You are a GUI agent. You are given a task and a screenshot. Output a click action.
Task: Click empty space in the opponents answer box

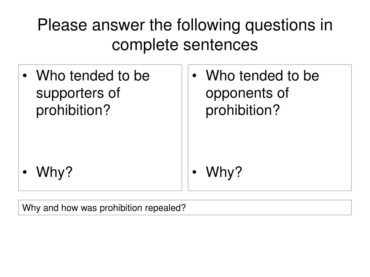[270, 141]
